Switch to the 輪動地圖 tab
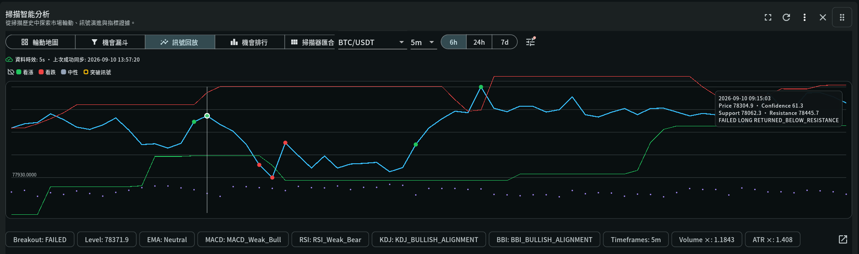Viewport: 859px width, 254px height. (x=40, y=42)
